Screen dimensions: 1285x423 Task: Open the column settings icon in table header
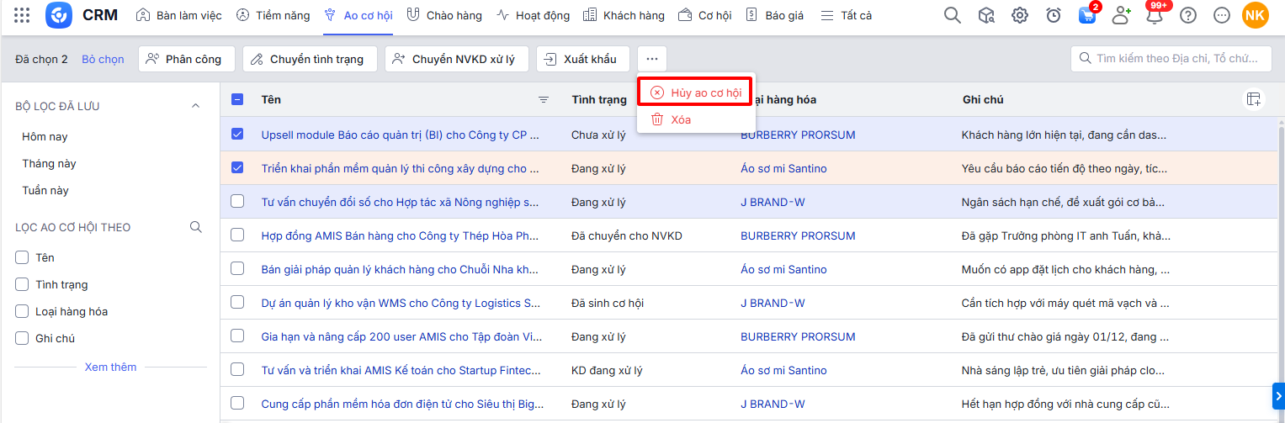tap(1254, 99)
